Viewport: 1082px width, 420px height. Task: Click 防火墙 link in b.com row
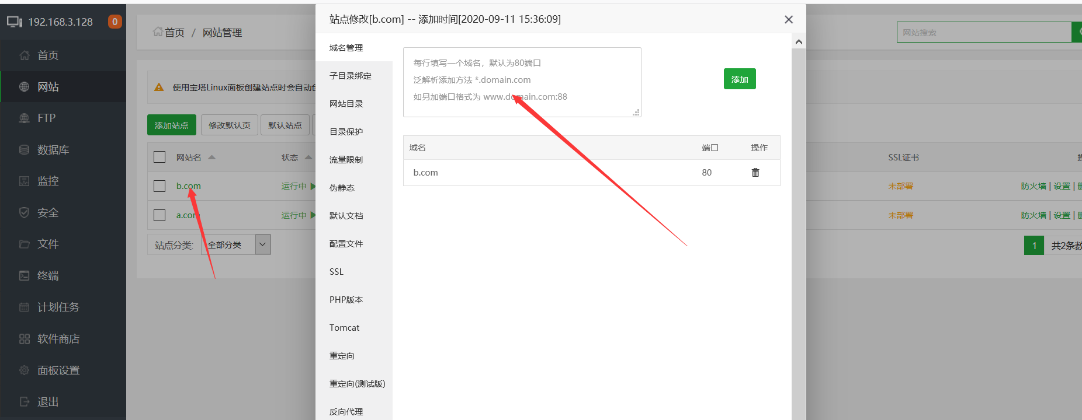[1034, 186]
